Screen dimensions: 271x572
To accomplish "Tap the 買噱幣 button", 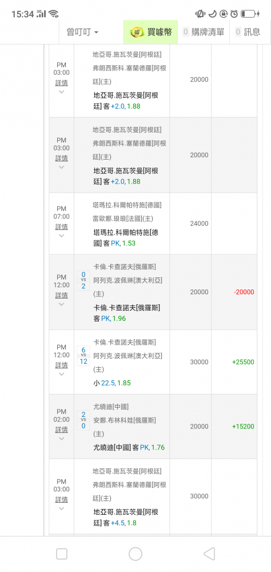I will click(x=150, y=32).
